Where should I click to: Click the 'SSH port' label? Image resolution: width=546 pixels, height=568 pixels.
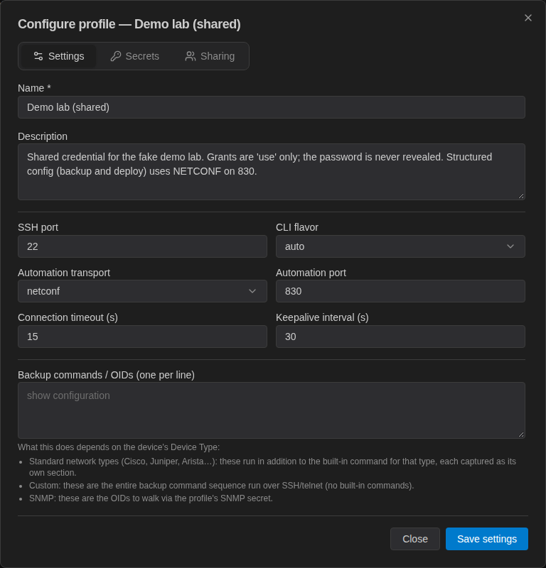point(38,227)
